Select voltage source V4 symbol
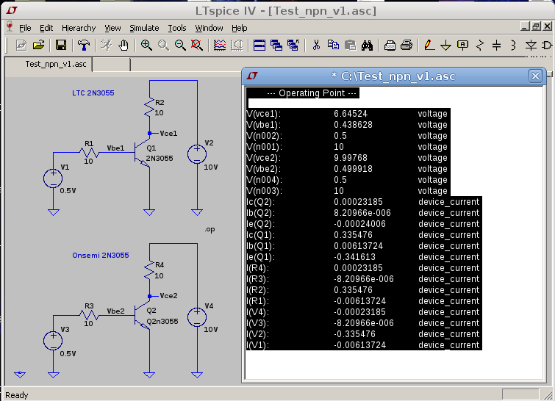555x401 pixels. click(197, 317)
